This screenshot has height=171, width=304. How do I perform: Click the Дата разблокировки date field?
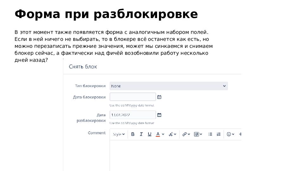click(133, 115)
